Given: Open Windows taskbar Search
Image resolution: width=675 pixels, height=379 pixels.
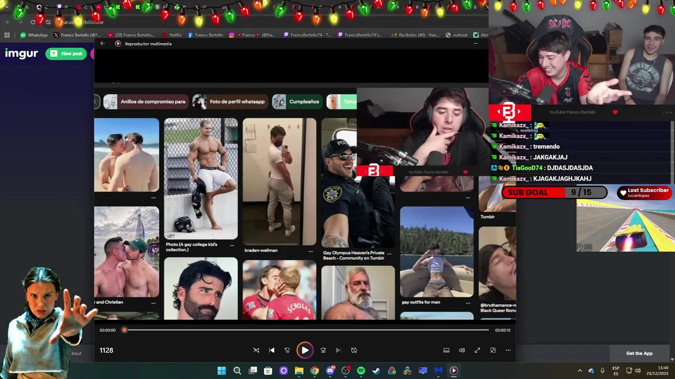Looking at the screenshot, I should 237,371.
